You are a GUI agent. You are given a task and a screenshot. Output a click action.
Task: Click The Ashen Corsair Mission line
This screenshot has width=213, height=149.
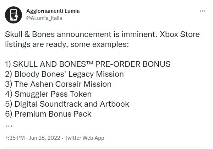click(58, 84)
